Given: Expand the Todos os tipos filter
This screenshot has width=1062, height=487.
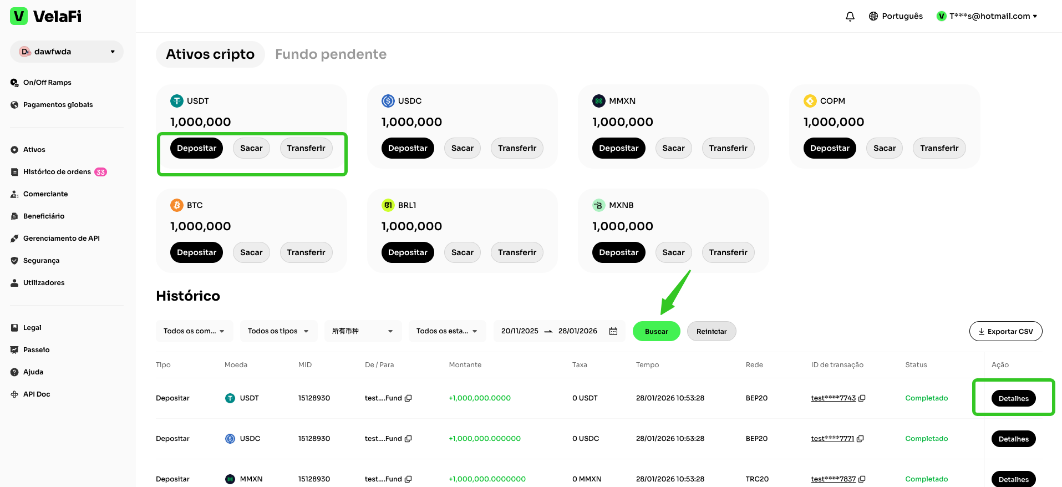Looking at the screenshot, I should [278, 331].
